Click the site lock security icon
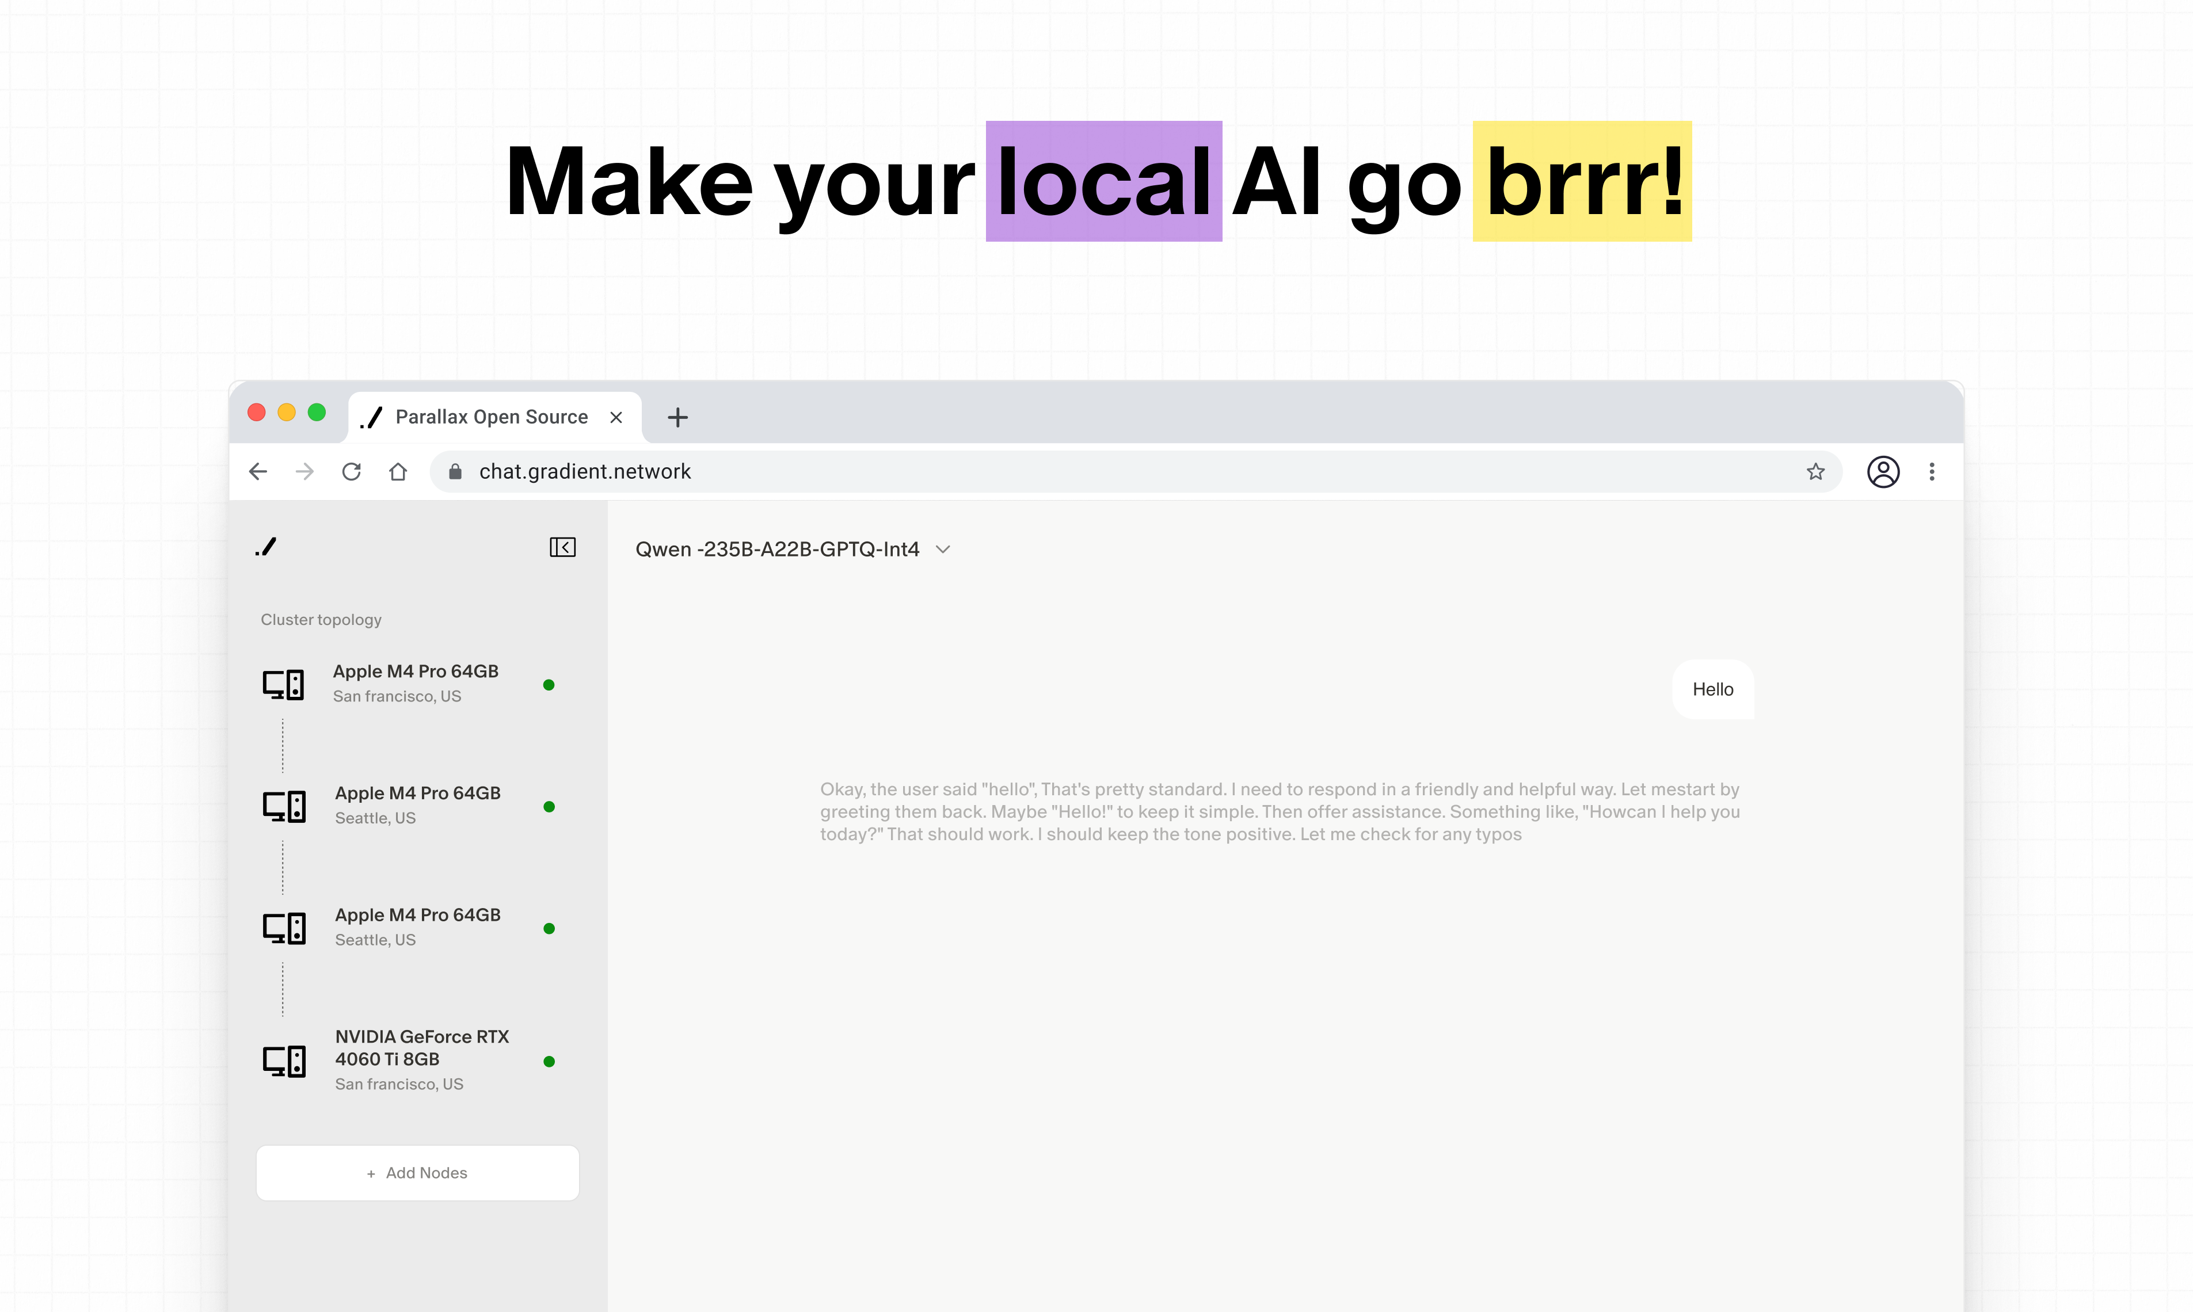 (x=455, y=471)
